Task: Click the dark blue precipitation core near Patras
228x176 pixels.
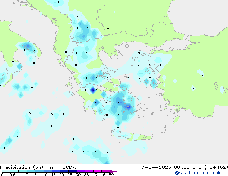Action: [93, 90]
